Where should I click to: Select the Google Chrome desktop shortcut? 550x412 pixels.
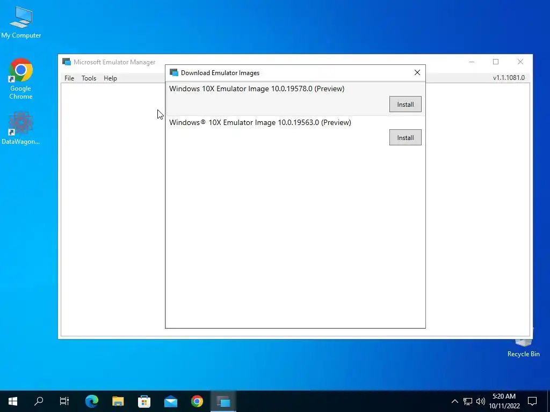(x=21, y=79)
